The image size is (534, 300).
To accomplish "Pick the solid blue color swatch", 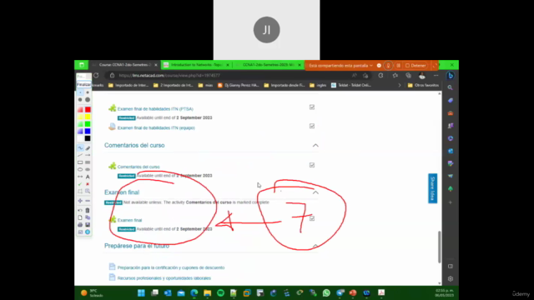I will (88, 131).
